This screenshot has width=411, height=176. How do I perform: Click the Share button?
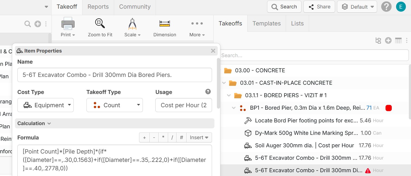click(x=319, y=7)
